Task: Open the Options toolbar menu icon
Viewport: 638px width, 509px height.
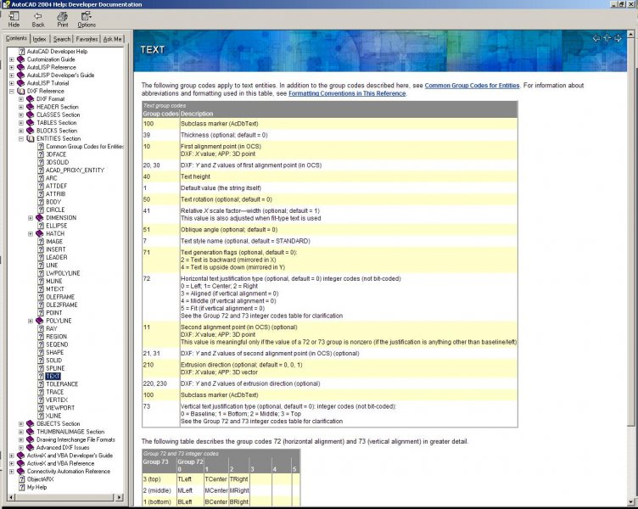Action: (x=87, y=16)
